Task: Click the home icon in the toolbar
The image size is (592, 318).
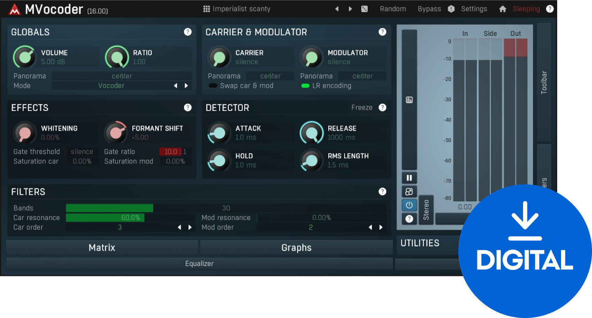Action: (x=503, y=9)
